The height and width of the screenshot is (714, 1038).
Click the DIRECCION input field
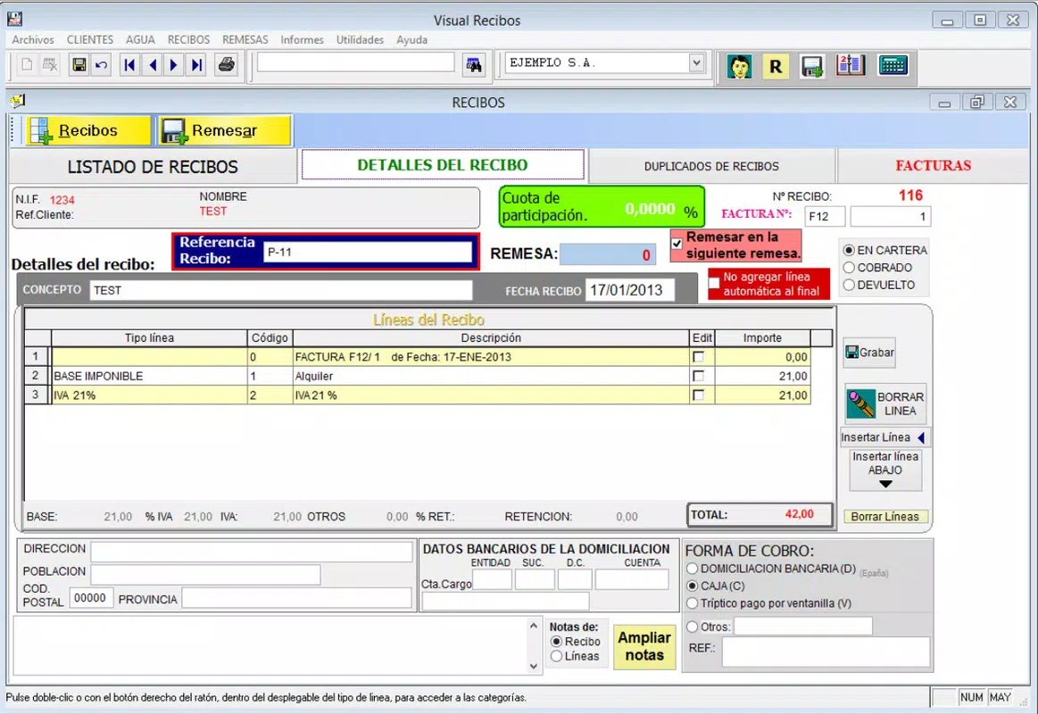pyautogui.click(x=252, y=552)
